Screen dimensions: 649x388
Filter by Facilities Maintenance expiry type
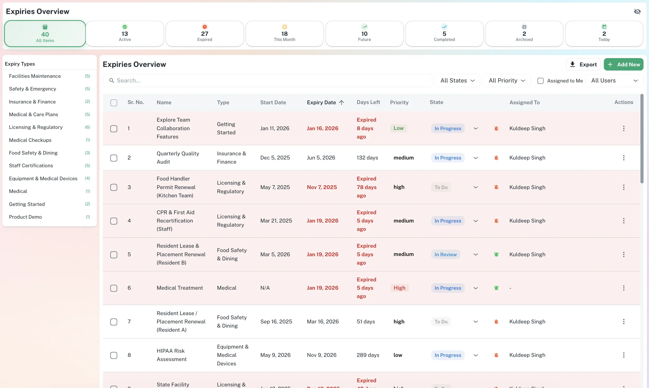[50, 76]
